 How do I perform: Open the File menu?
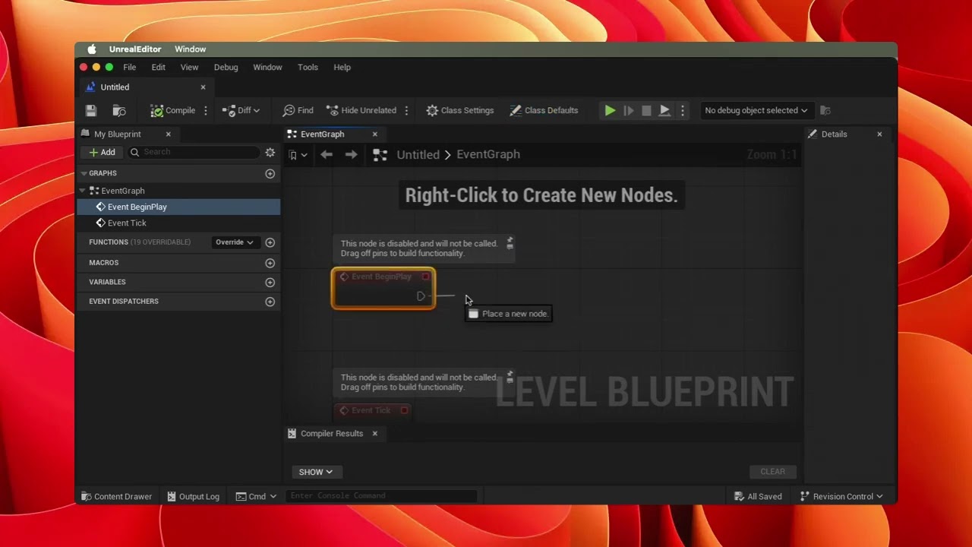(x=130, y=68)
